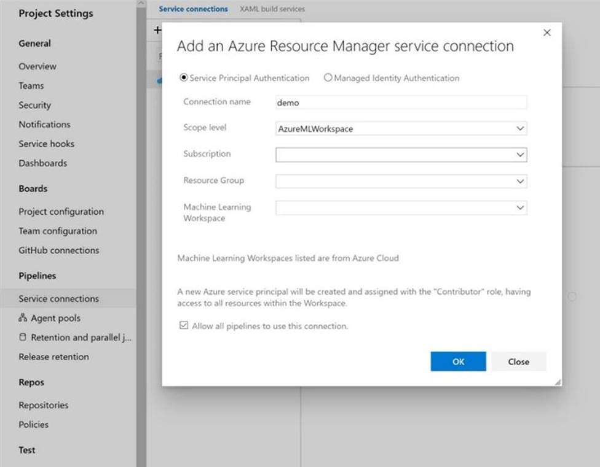
Task: Toggle Allow all pipelines to use this connection
Action: 183,326
